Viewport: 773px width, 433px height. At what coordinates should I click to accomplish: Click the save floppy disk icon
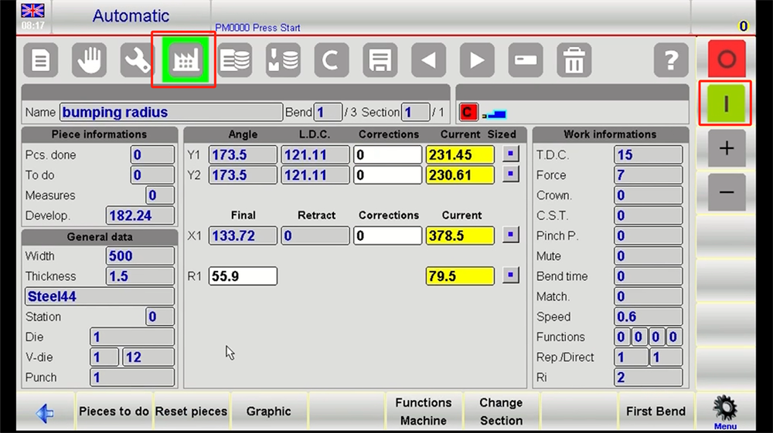pyautogui.click(x=380, y=59)
